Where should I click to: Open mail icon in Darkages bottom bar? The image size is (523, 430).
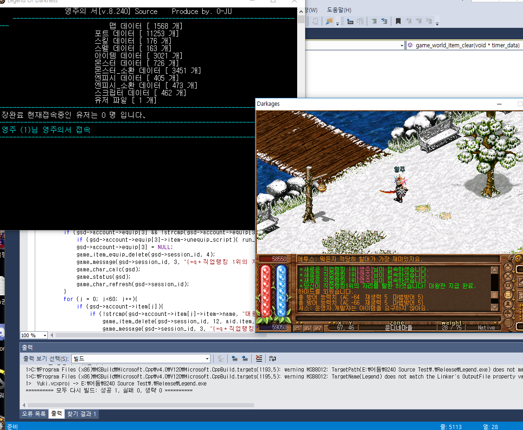coord(298,328)
